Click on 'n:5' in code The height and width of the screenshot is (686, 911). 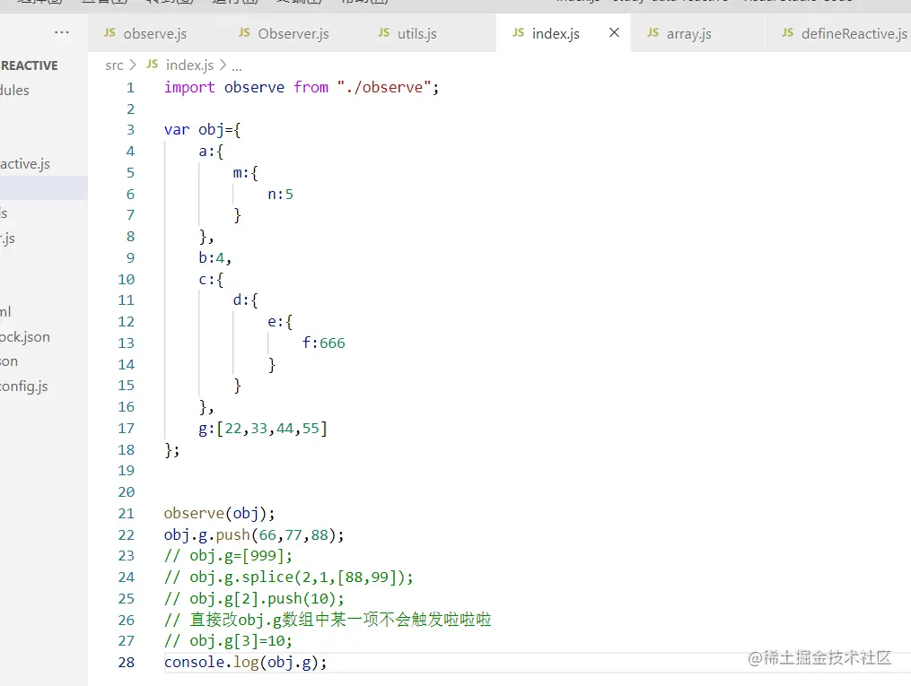tap(280, 194)
